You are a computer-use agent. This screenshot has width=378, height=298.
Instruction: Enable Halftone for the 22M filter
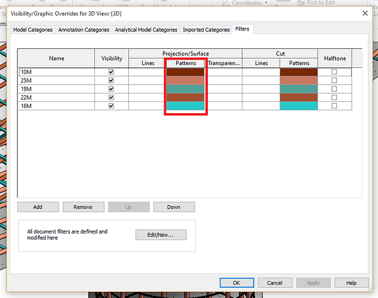click(334, 97)
